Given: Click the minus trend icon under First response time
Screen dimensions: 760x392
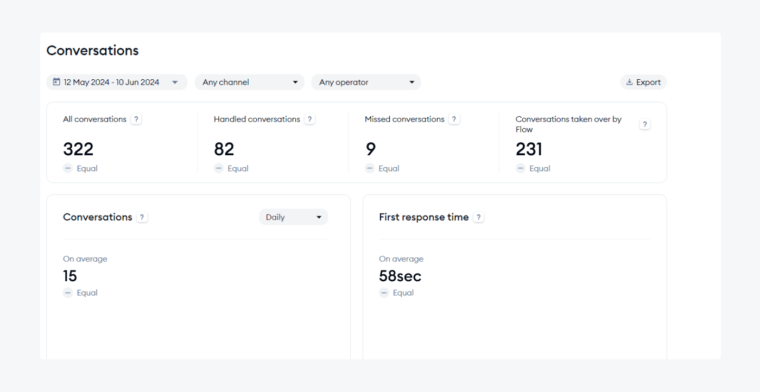Looking at the screenshot, I should point(384,293).
